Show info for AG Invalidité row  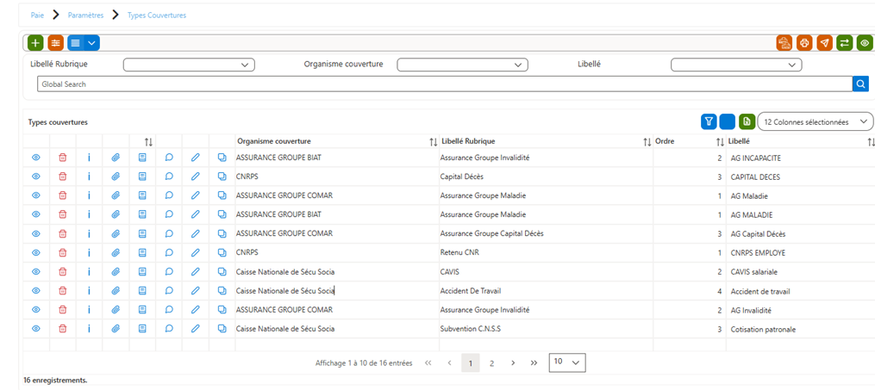tap(89, 309)
